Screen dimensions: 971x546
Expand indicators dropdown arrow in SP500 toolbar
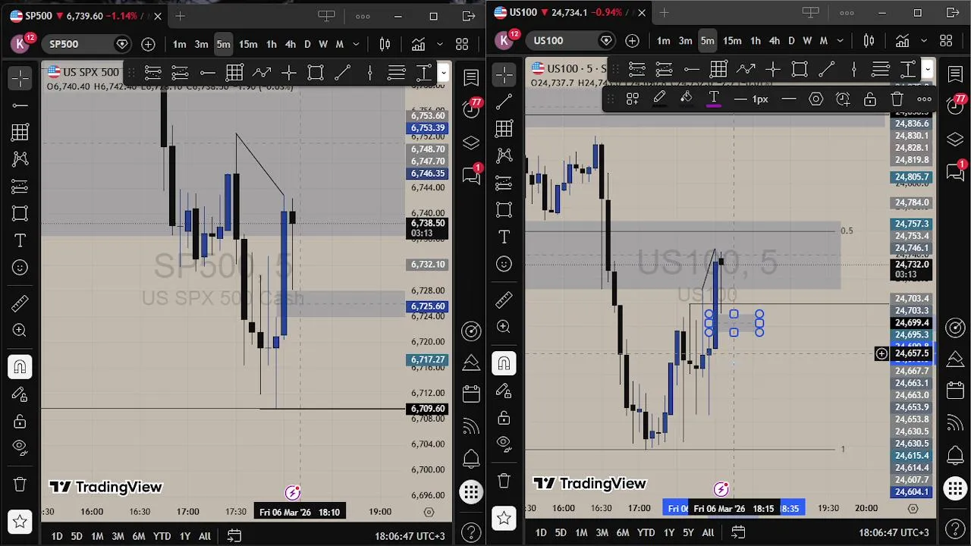click(x=439, y=45)
